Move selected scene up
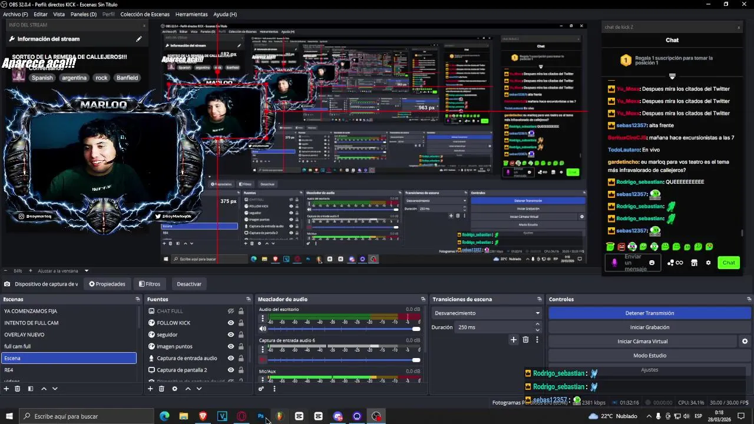Screen dimensions: 754x424 pos(44,389)
